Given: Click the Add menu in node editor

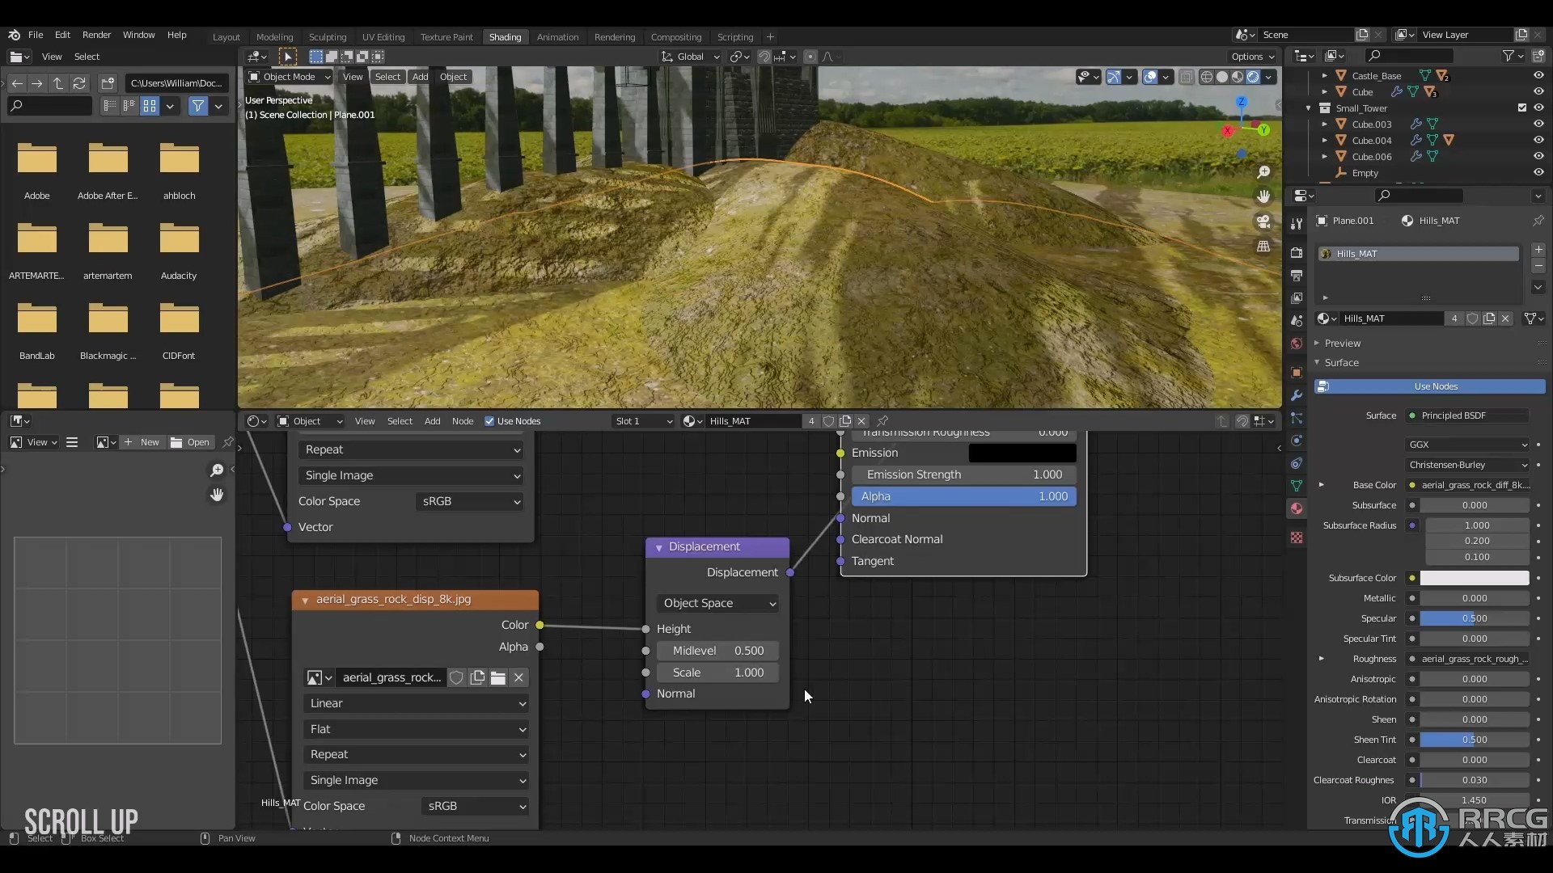Looking at the screenshot, I should [432, 420].
